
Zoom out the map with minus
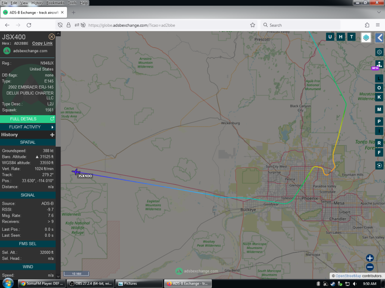370,267
